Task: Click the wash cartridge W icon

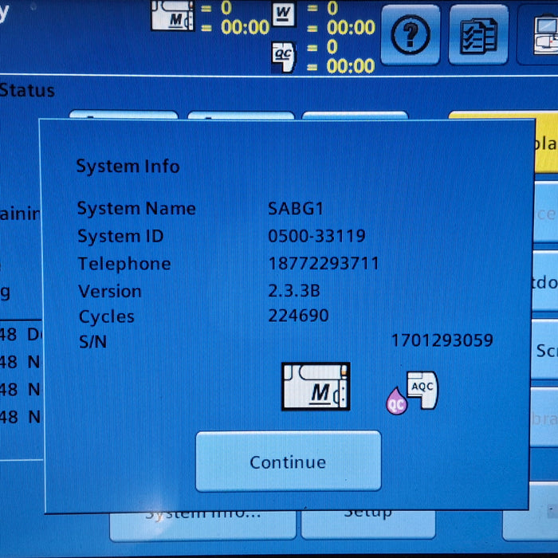Action: pos(283,14)
